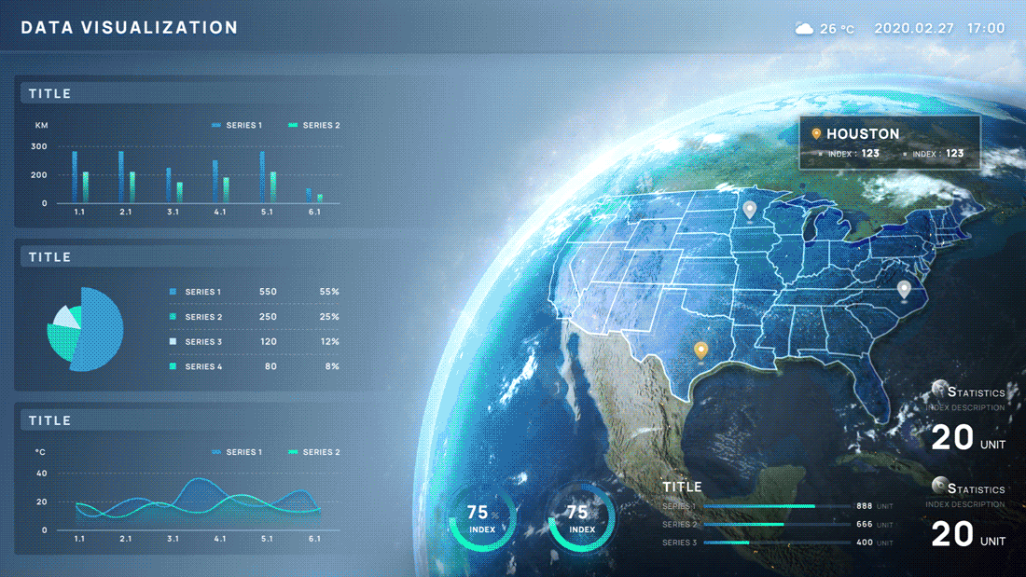Click Series 1 legend marker in bar chart
The height and width of the screenshot is (577, 1026).
pos(216,125)
